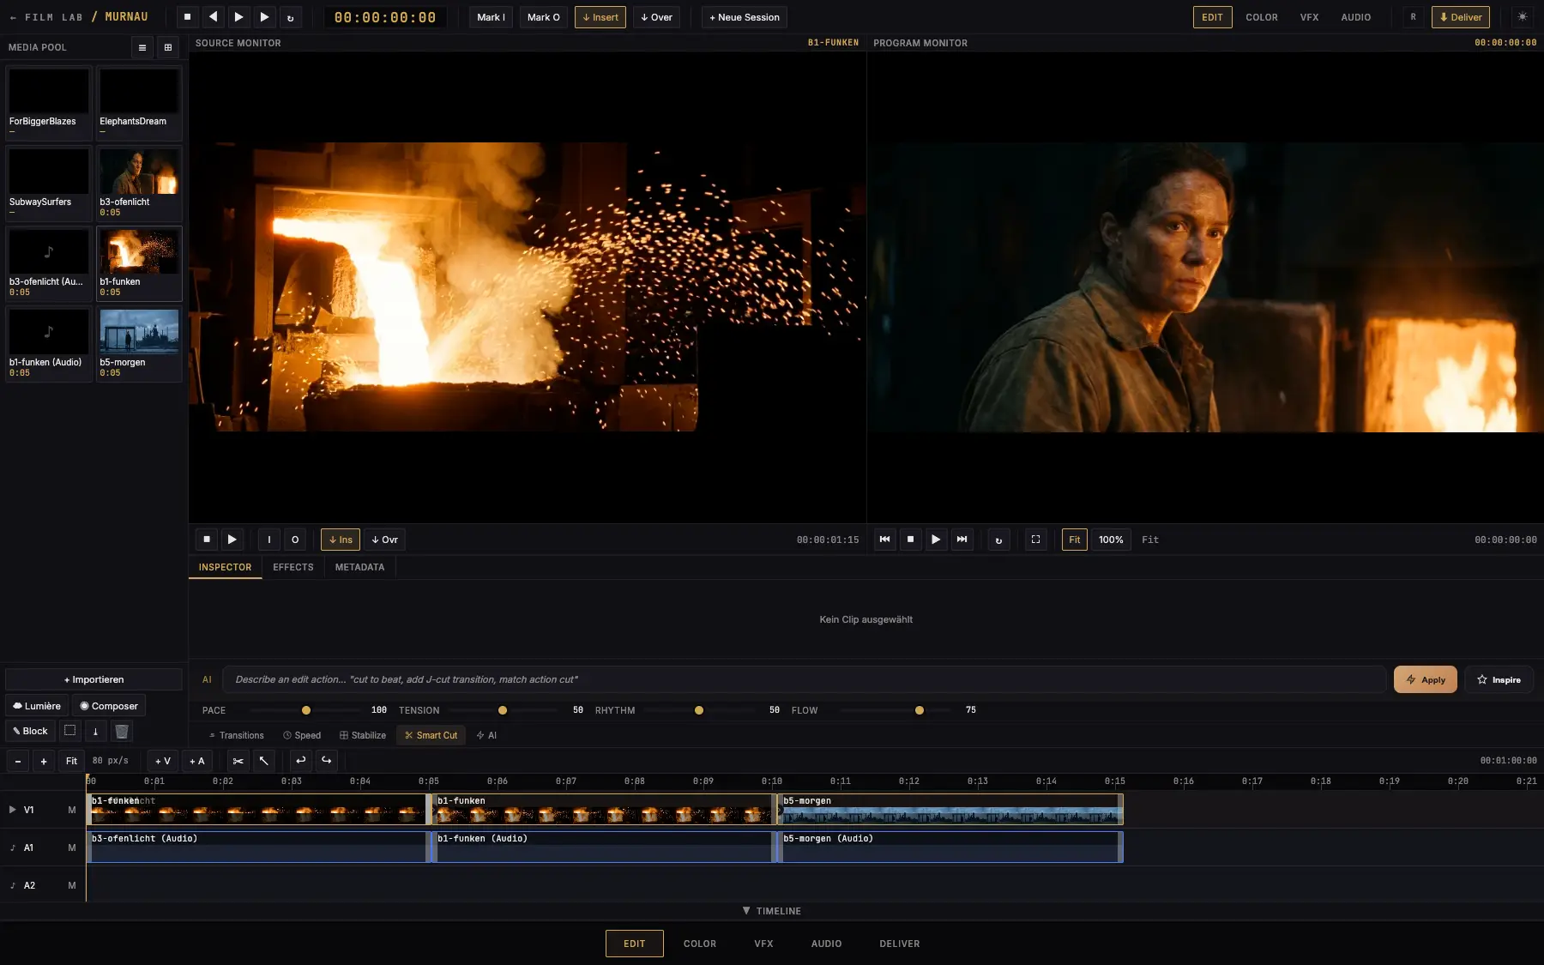1544x965 pixels.
Task: Open the AI tools option
Action: [x=486, y=735]
